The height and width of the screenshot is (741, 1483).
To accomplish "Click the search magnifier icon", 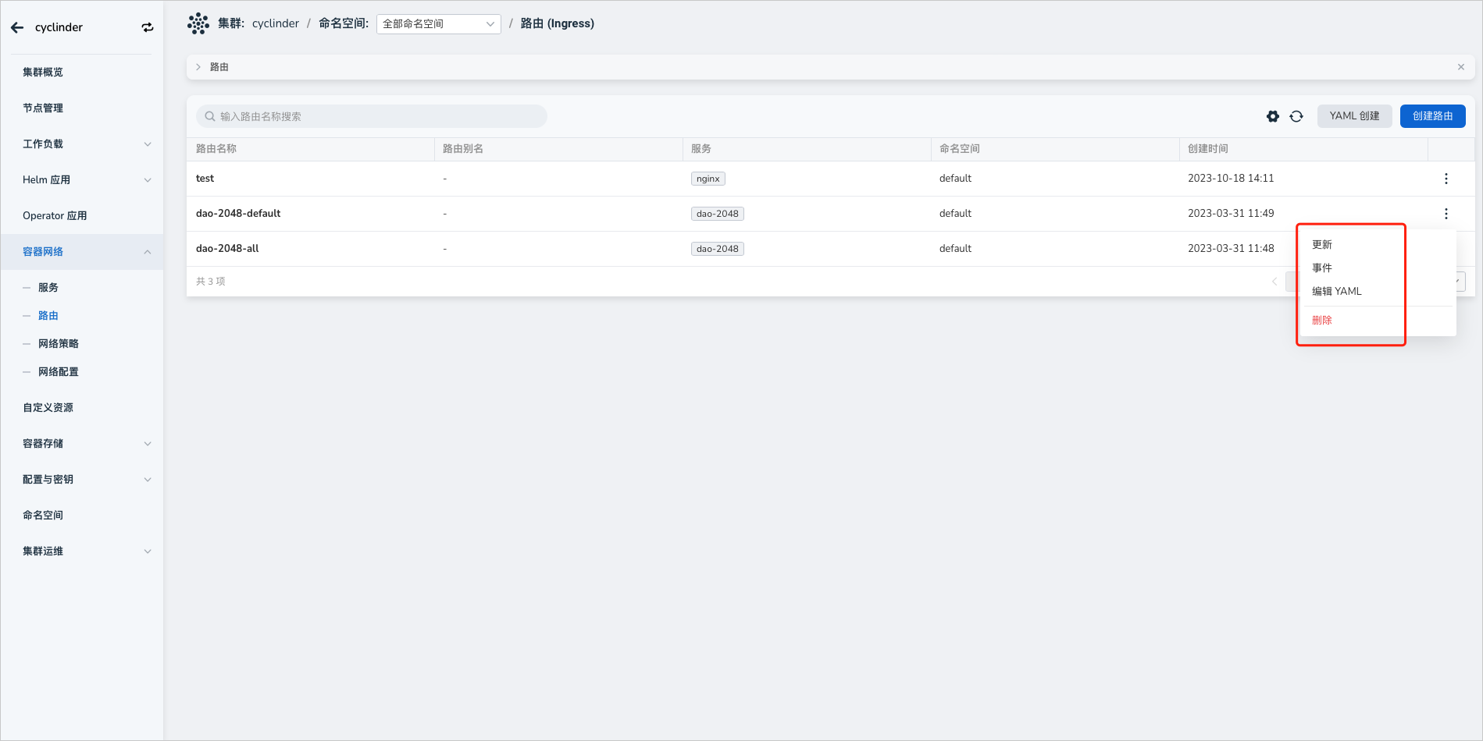I will pos(210,116).
